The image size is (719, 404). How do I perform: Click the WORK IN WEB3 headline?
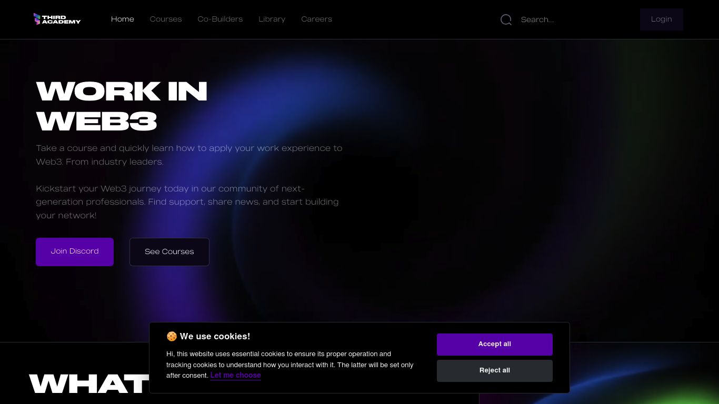pos(122,106)
